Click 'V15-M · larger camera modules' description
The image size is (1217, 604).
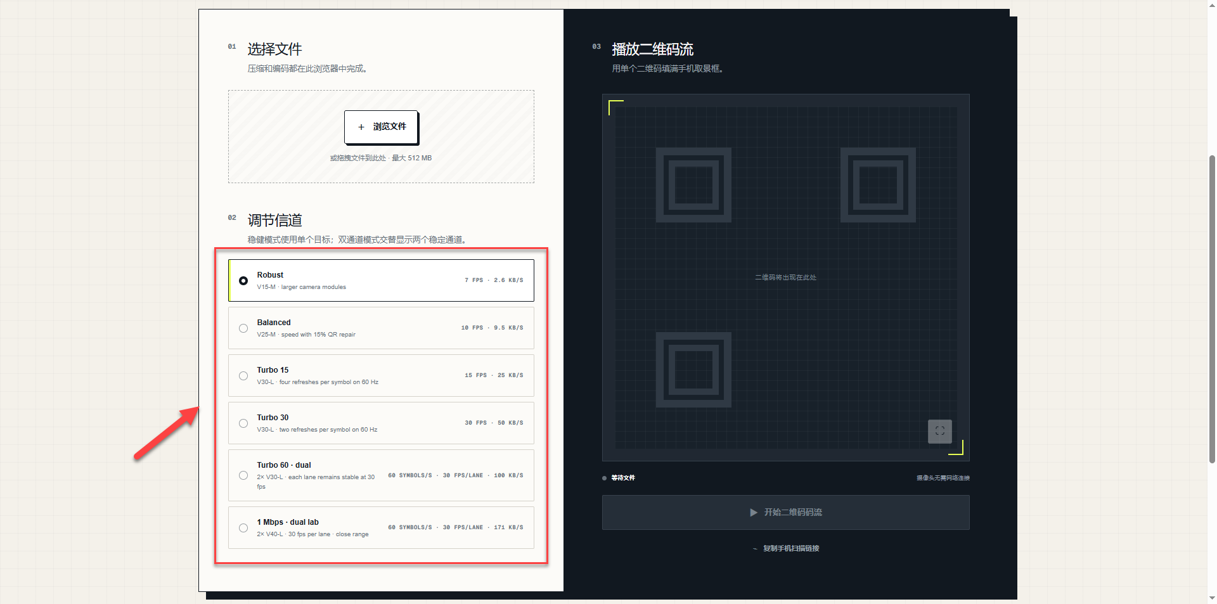[302, 287]
